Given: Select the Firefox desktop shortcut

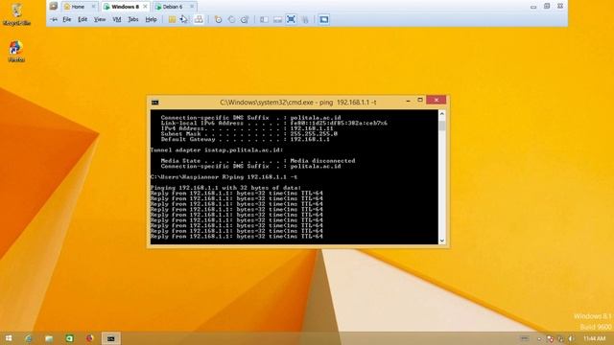Looking at the screenshot, I should pos(16,51).
